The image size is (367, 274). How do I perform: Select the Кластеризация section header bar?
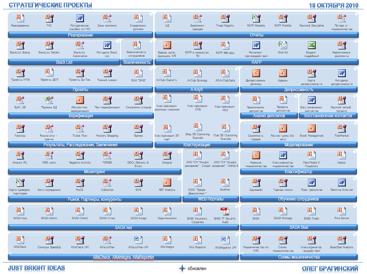tap(197, 145)
